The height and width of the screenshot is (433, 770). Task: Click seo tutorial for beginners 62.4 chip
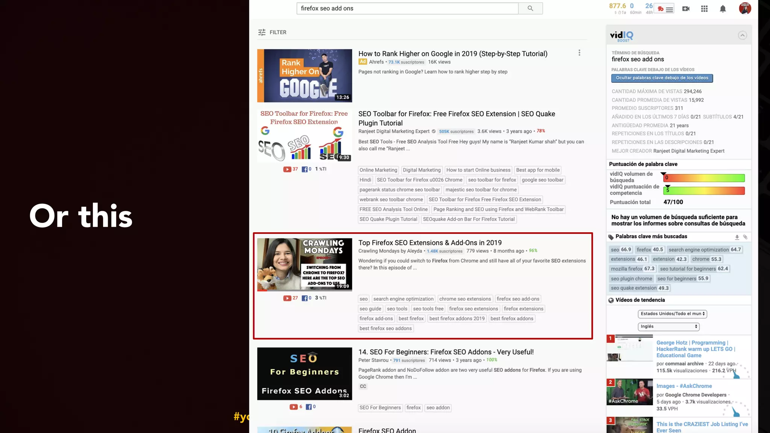click(694, 269)
